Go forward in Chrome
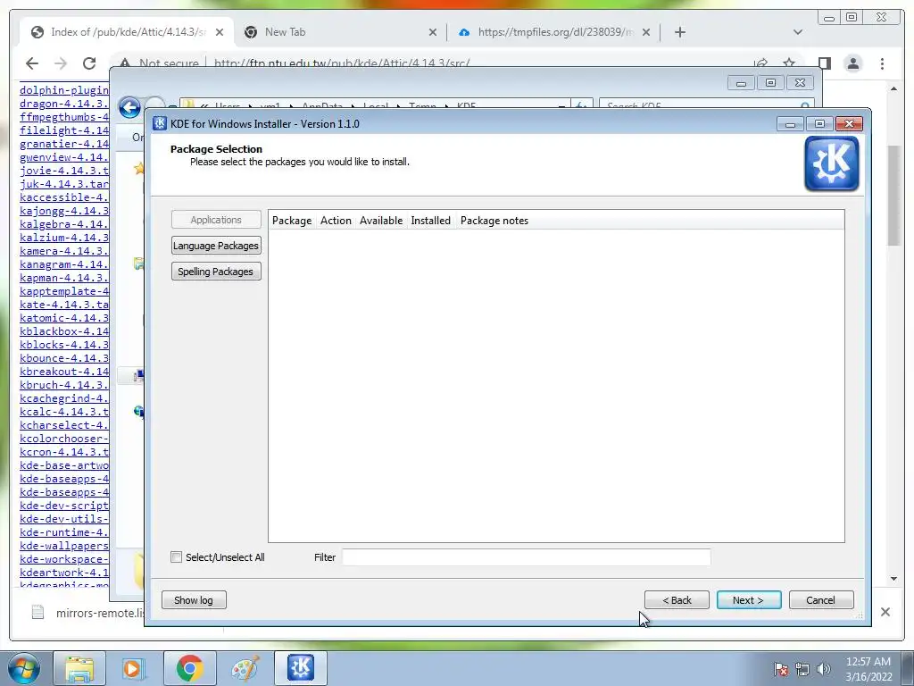The image size is (914, 686). [61, 63]
